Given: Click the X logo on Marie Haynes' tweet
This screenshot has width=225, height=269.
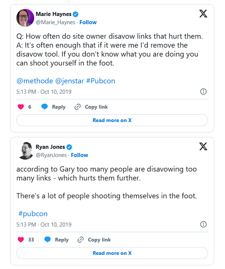Looking at the screenshot, I should click(x=203, y=13).
